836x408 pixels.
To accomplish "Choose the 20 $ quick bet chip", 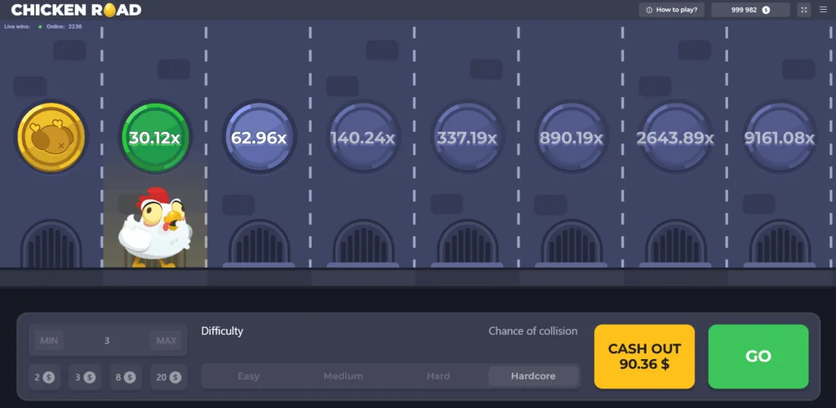I will [x=168, y=377].
